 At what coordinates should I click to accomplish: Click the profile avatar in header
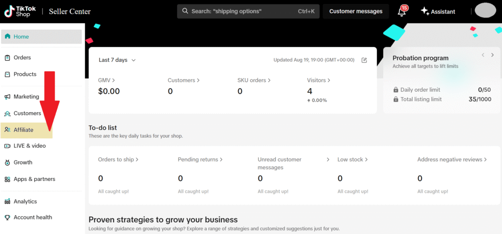tap(485, 10)
